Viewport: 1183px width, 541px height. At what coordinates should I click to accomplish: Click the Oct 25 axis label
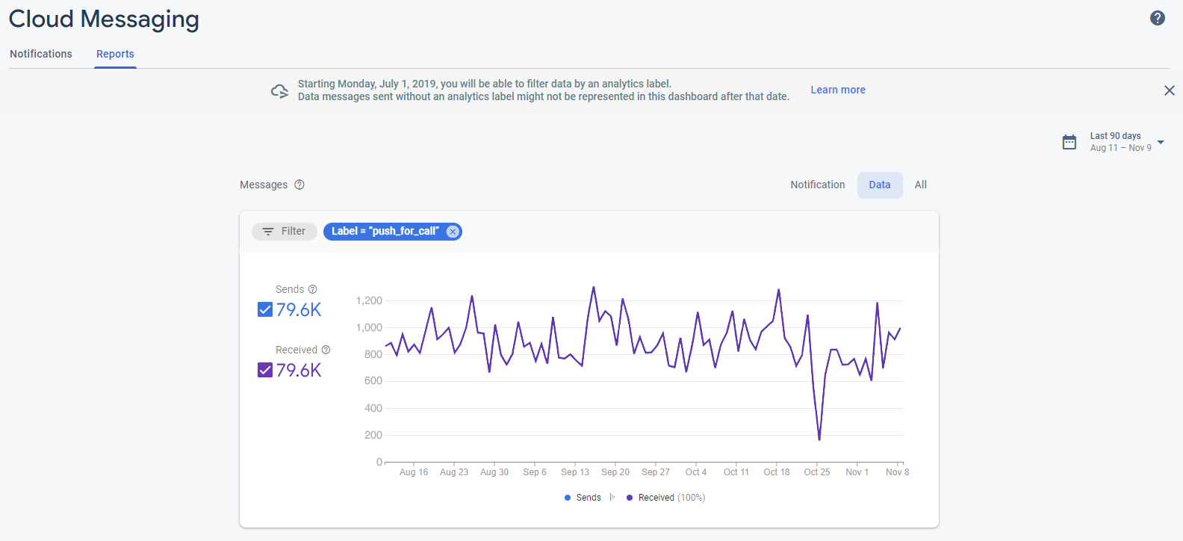click(x=817, y=472)
